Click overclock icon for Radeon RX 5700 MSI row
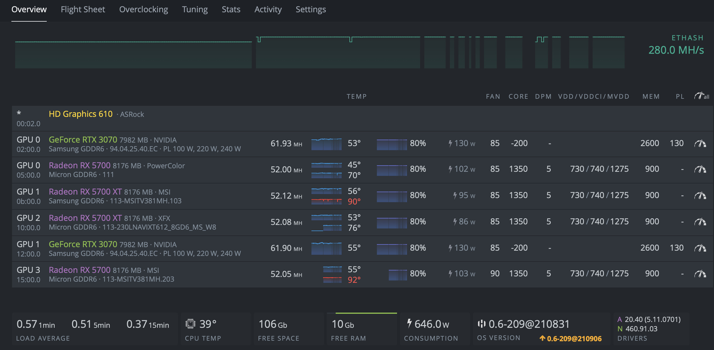The height and width of the screenshot is (350, 714). [x=700, y=274]
